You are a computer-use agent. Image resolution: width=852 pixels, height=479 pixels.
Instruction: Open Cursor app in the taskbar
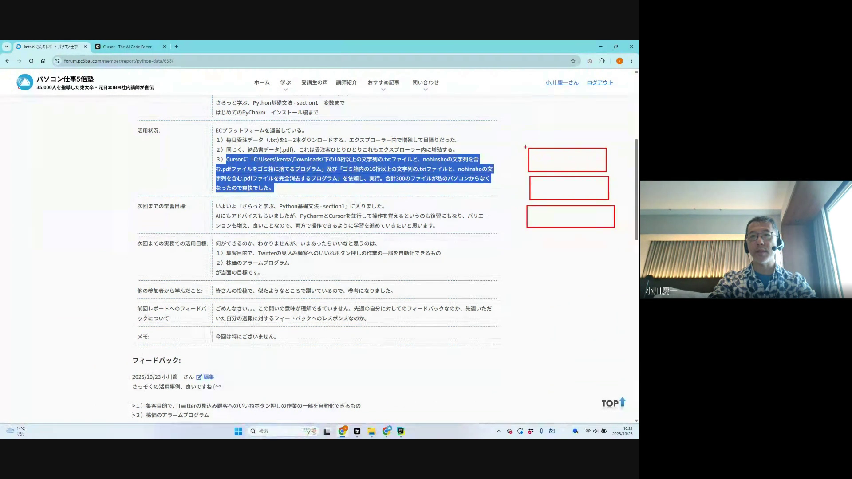pyautogui.click(x=357, y=431)
